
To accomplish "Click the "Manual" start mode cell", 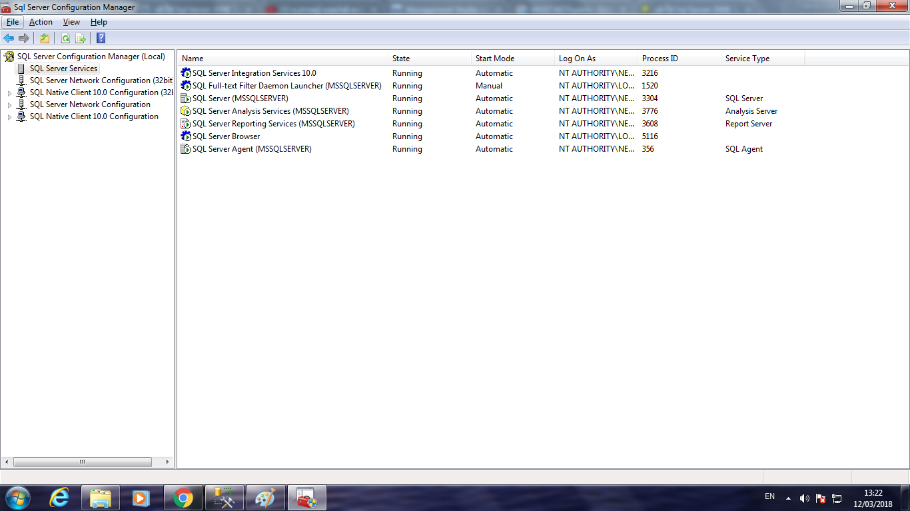I will (x=489, y=86).
